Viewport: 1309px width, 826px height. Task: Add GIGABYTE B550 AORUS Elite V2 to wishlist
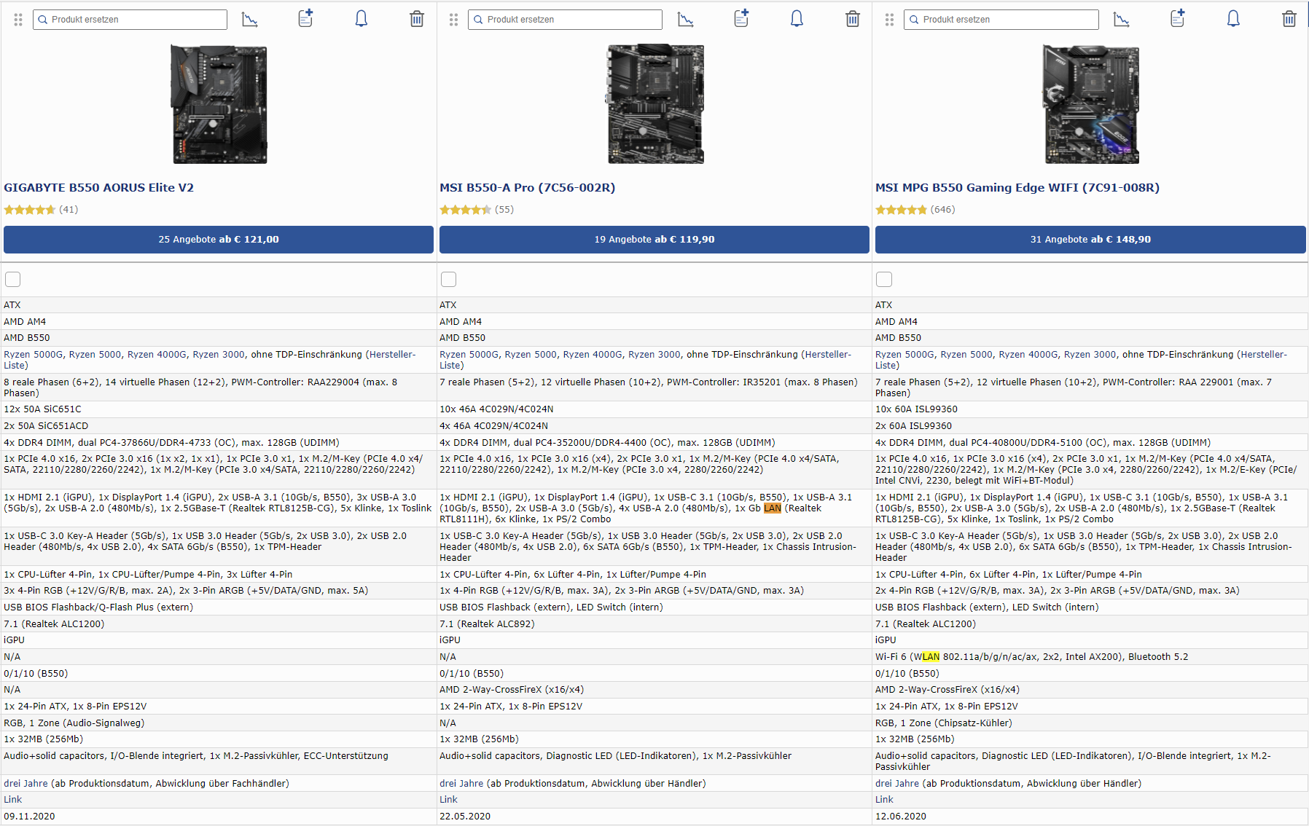coord(306,18)
